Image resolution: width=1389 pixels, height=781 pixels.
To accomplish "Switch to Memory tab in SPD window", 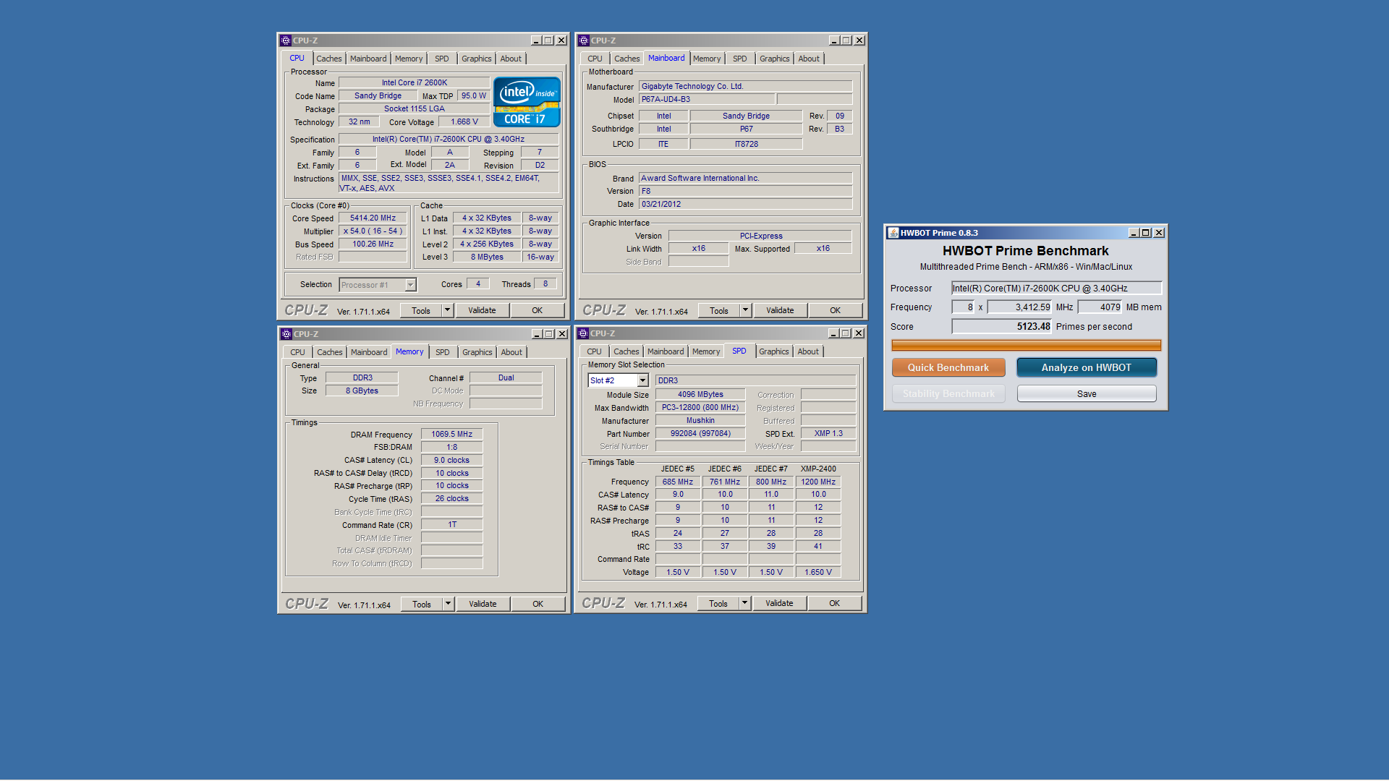I will coord(706,351).
